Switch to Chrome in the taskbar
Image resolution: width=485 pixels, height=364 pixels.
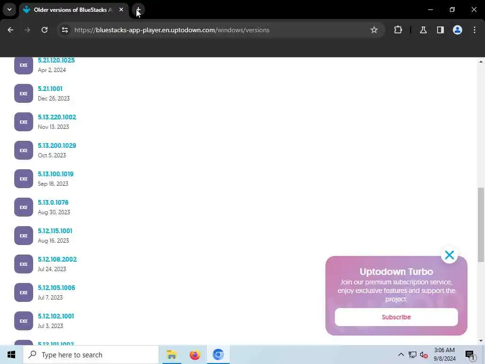pos(218,355)
